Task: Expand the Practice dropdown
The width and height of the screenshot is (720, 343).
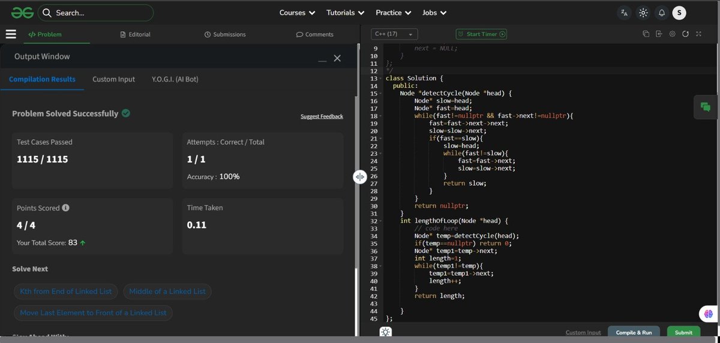Action: (x=394, y=13)
